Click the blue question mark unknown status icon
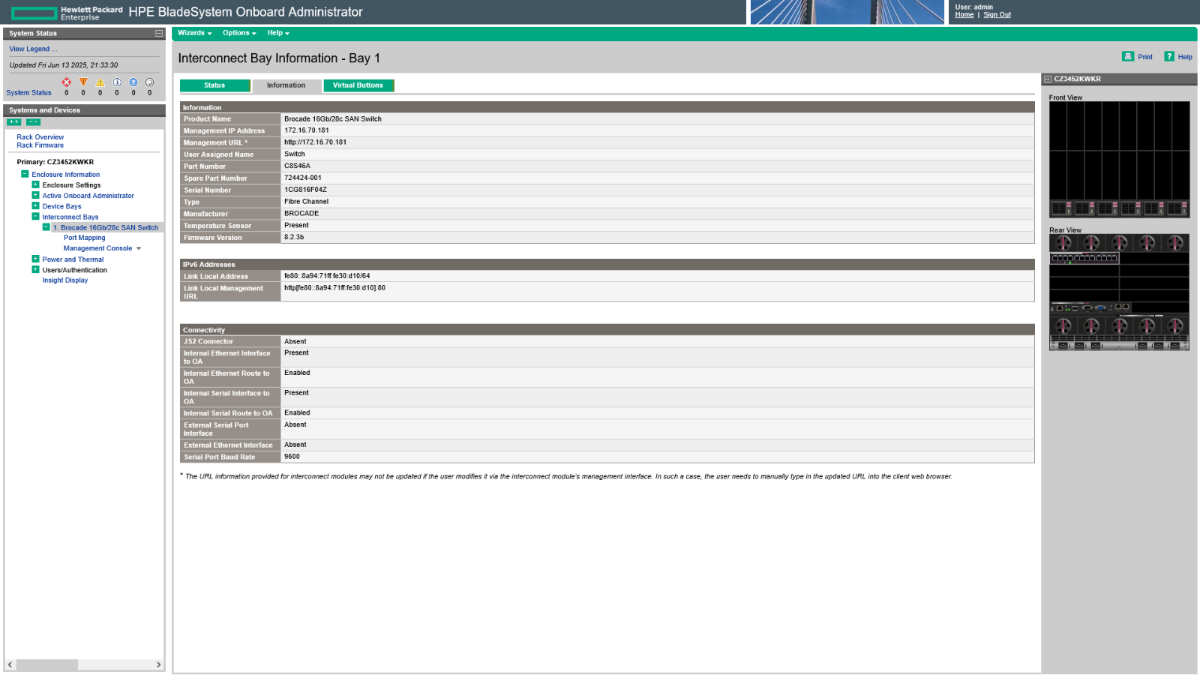Viewport: 1200px width, 675px height. 133,82
